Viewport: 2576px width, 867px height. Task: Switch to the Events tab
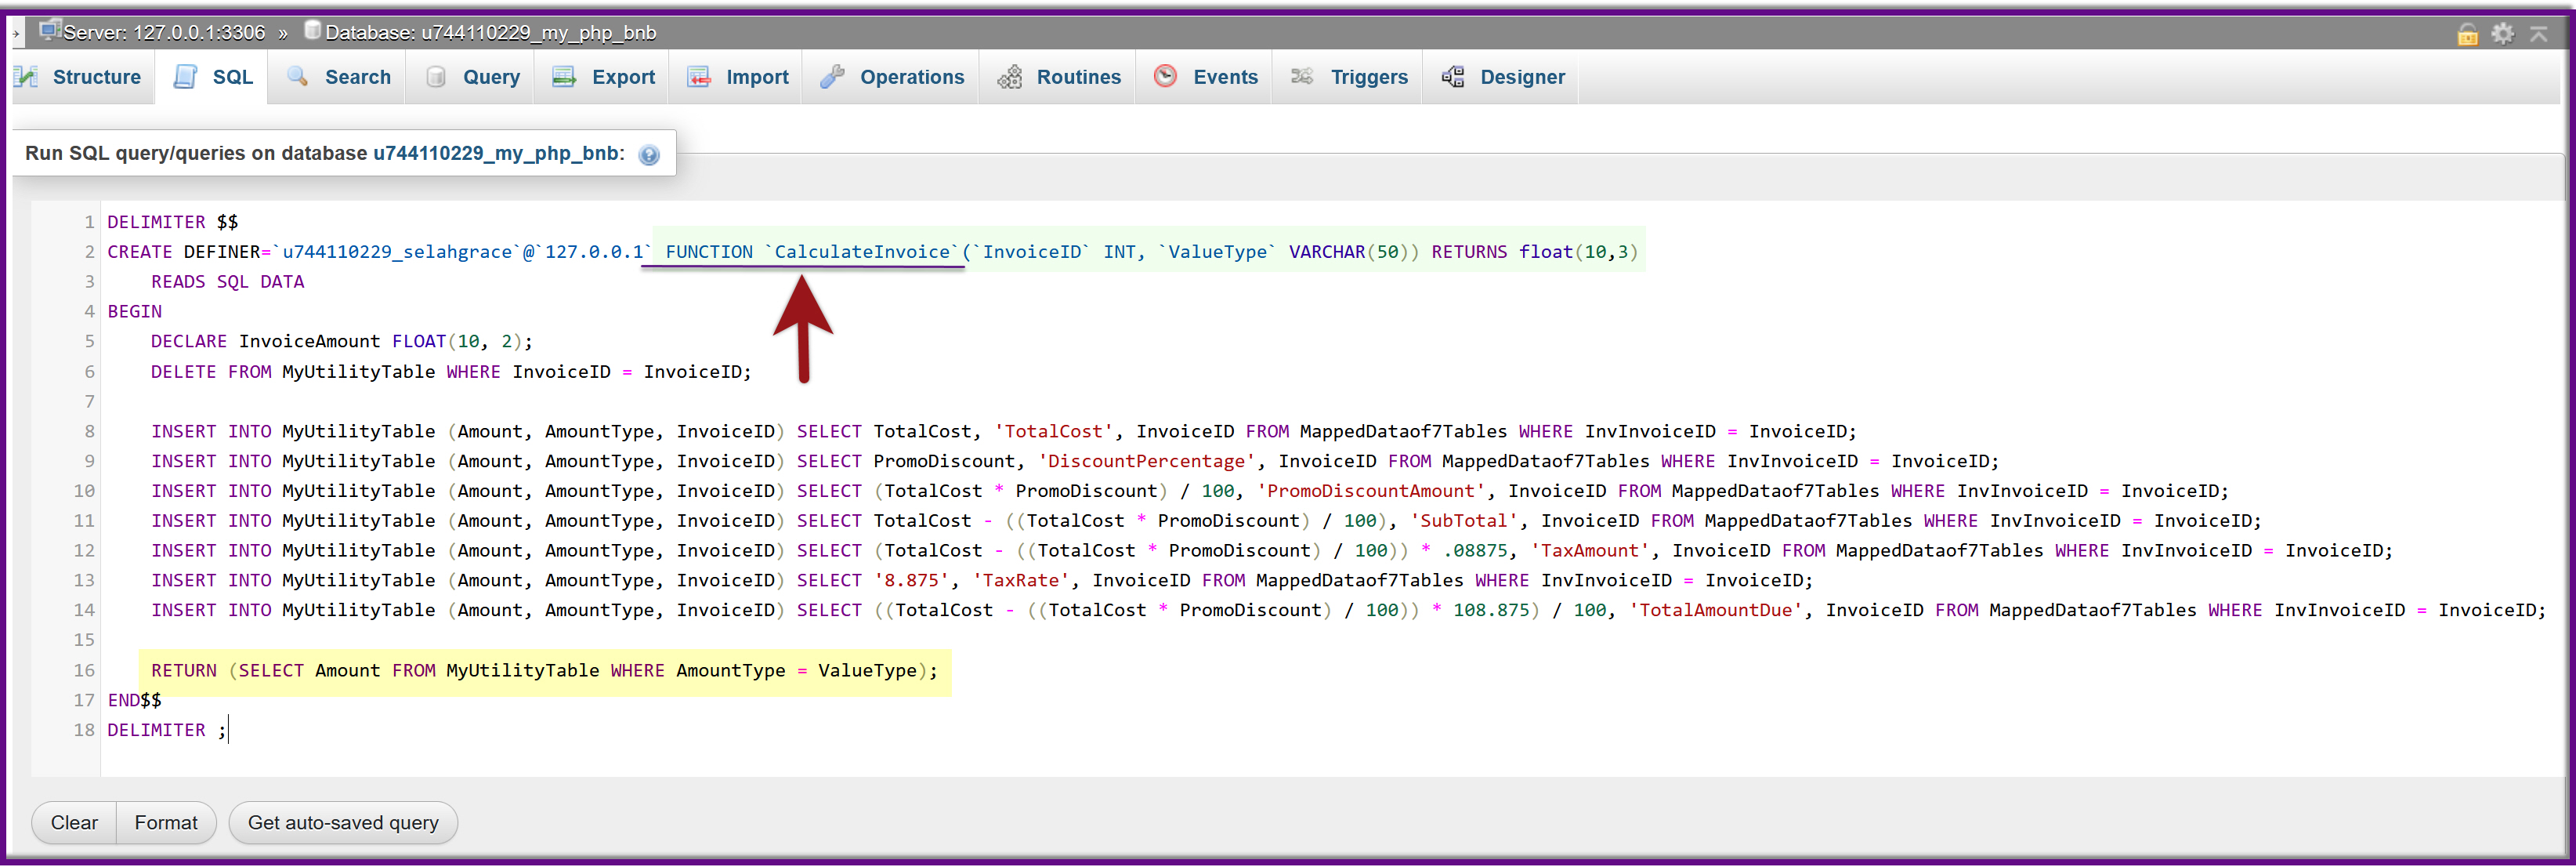click(1206, 77)
